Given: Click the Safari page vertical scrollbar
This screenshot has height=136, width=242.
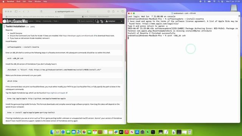Looking at the screenshot, I should click(125, 50).
